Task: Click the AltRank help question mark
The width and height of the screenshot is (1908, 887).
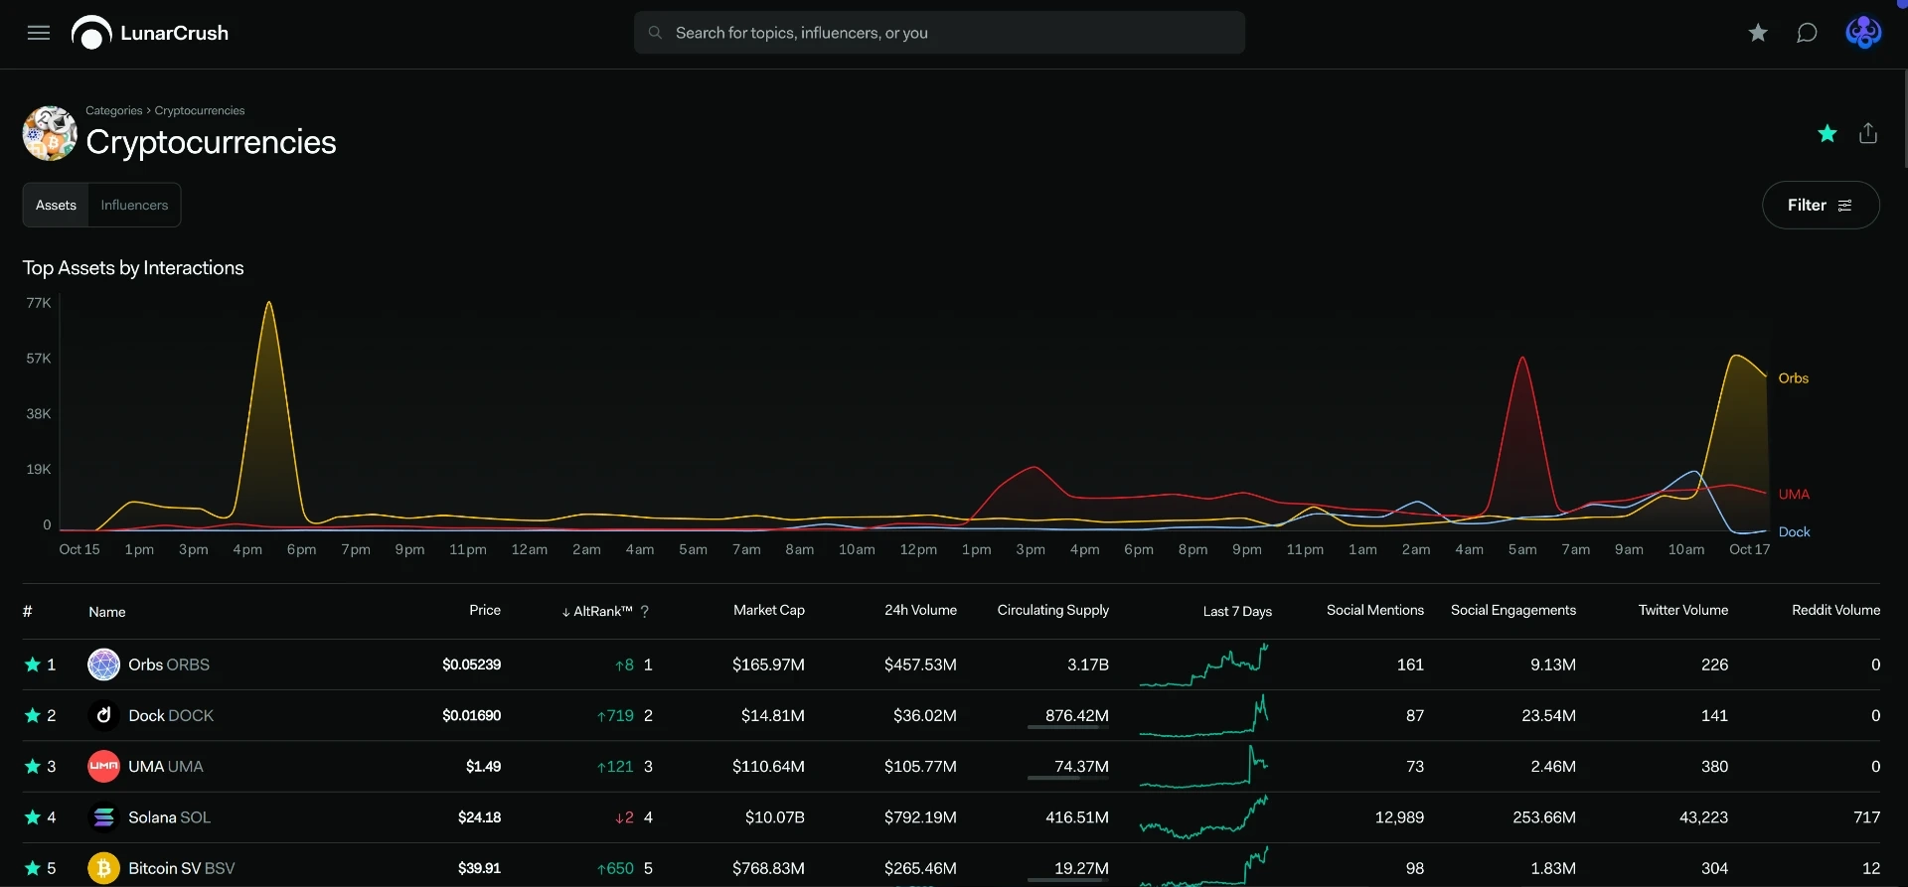Action: tap(645, 612)
